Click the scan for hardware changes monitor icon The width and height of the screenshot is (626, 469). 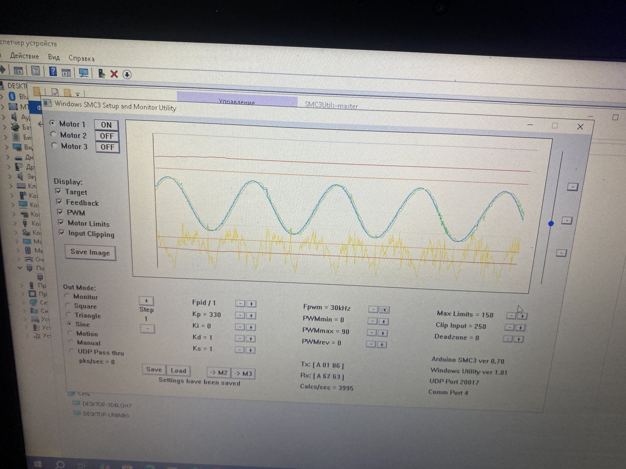coord(83,73)
